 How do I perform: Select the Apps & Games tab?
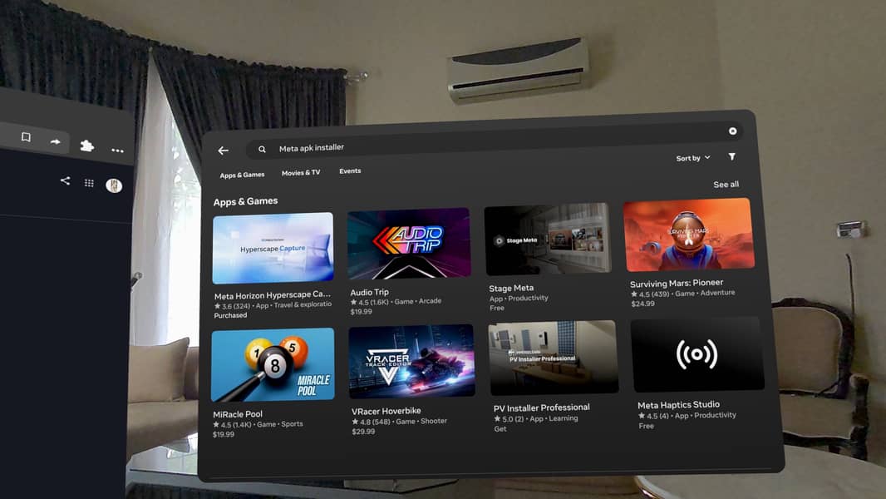pos(242,175)
